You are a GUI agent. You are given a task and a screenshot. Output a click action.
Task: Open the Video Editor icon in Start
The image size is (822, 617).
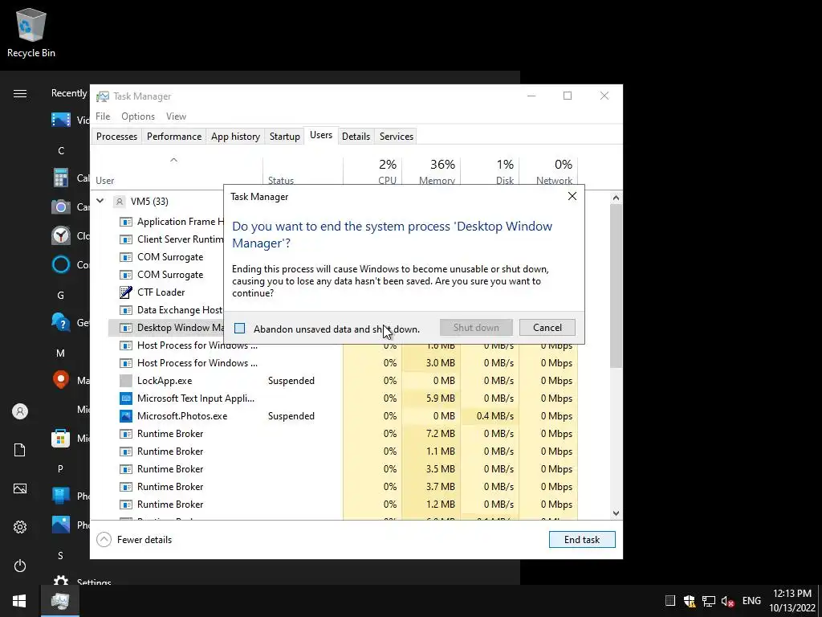pyautogui.click(x=61, y=121)
